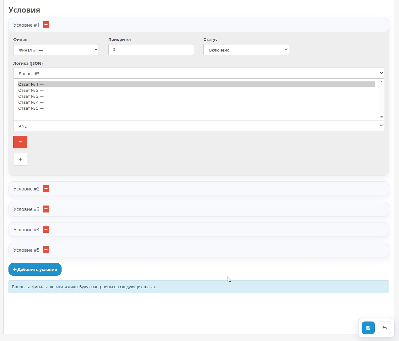Click the blue save floppy disk icon

point(368,328)
